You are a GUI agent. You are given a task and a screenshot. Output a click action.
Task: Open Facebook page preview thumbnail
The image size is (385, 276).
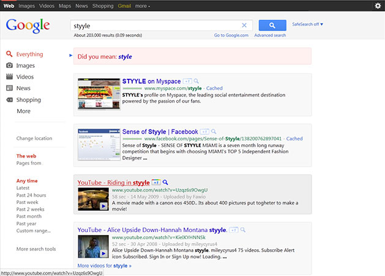[x=99, y=145]
